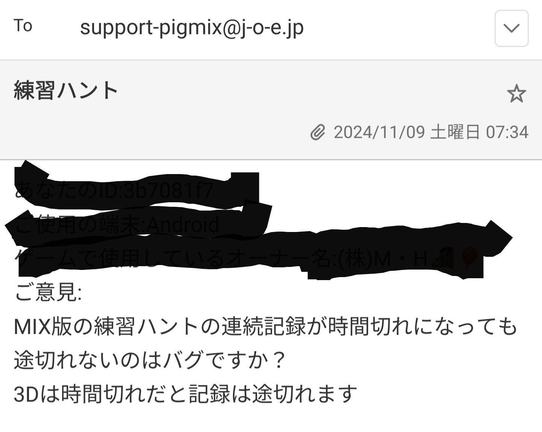The width and height of the screenshot is (542, 432).
Task: Click the 途切れないのはバグですか？ line
Action: click(150, 360)
